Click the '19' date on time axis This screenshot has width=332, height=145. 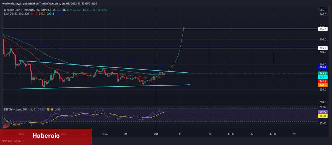[x=84, y=134]
